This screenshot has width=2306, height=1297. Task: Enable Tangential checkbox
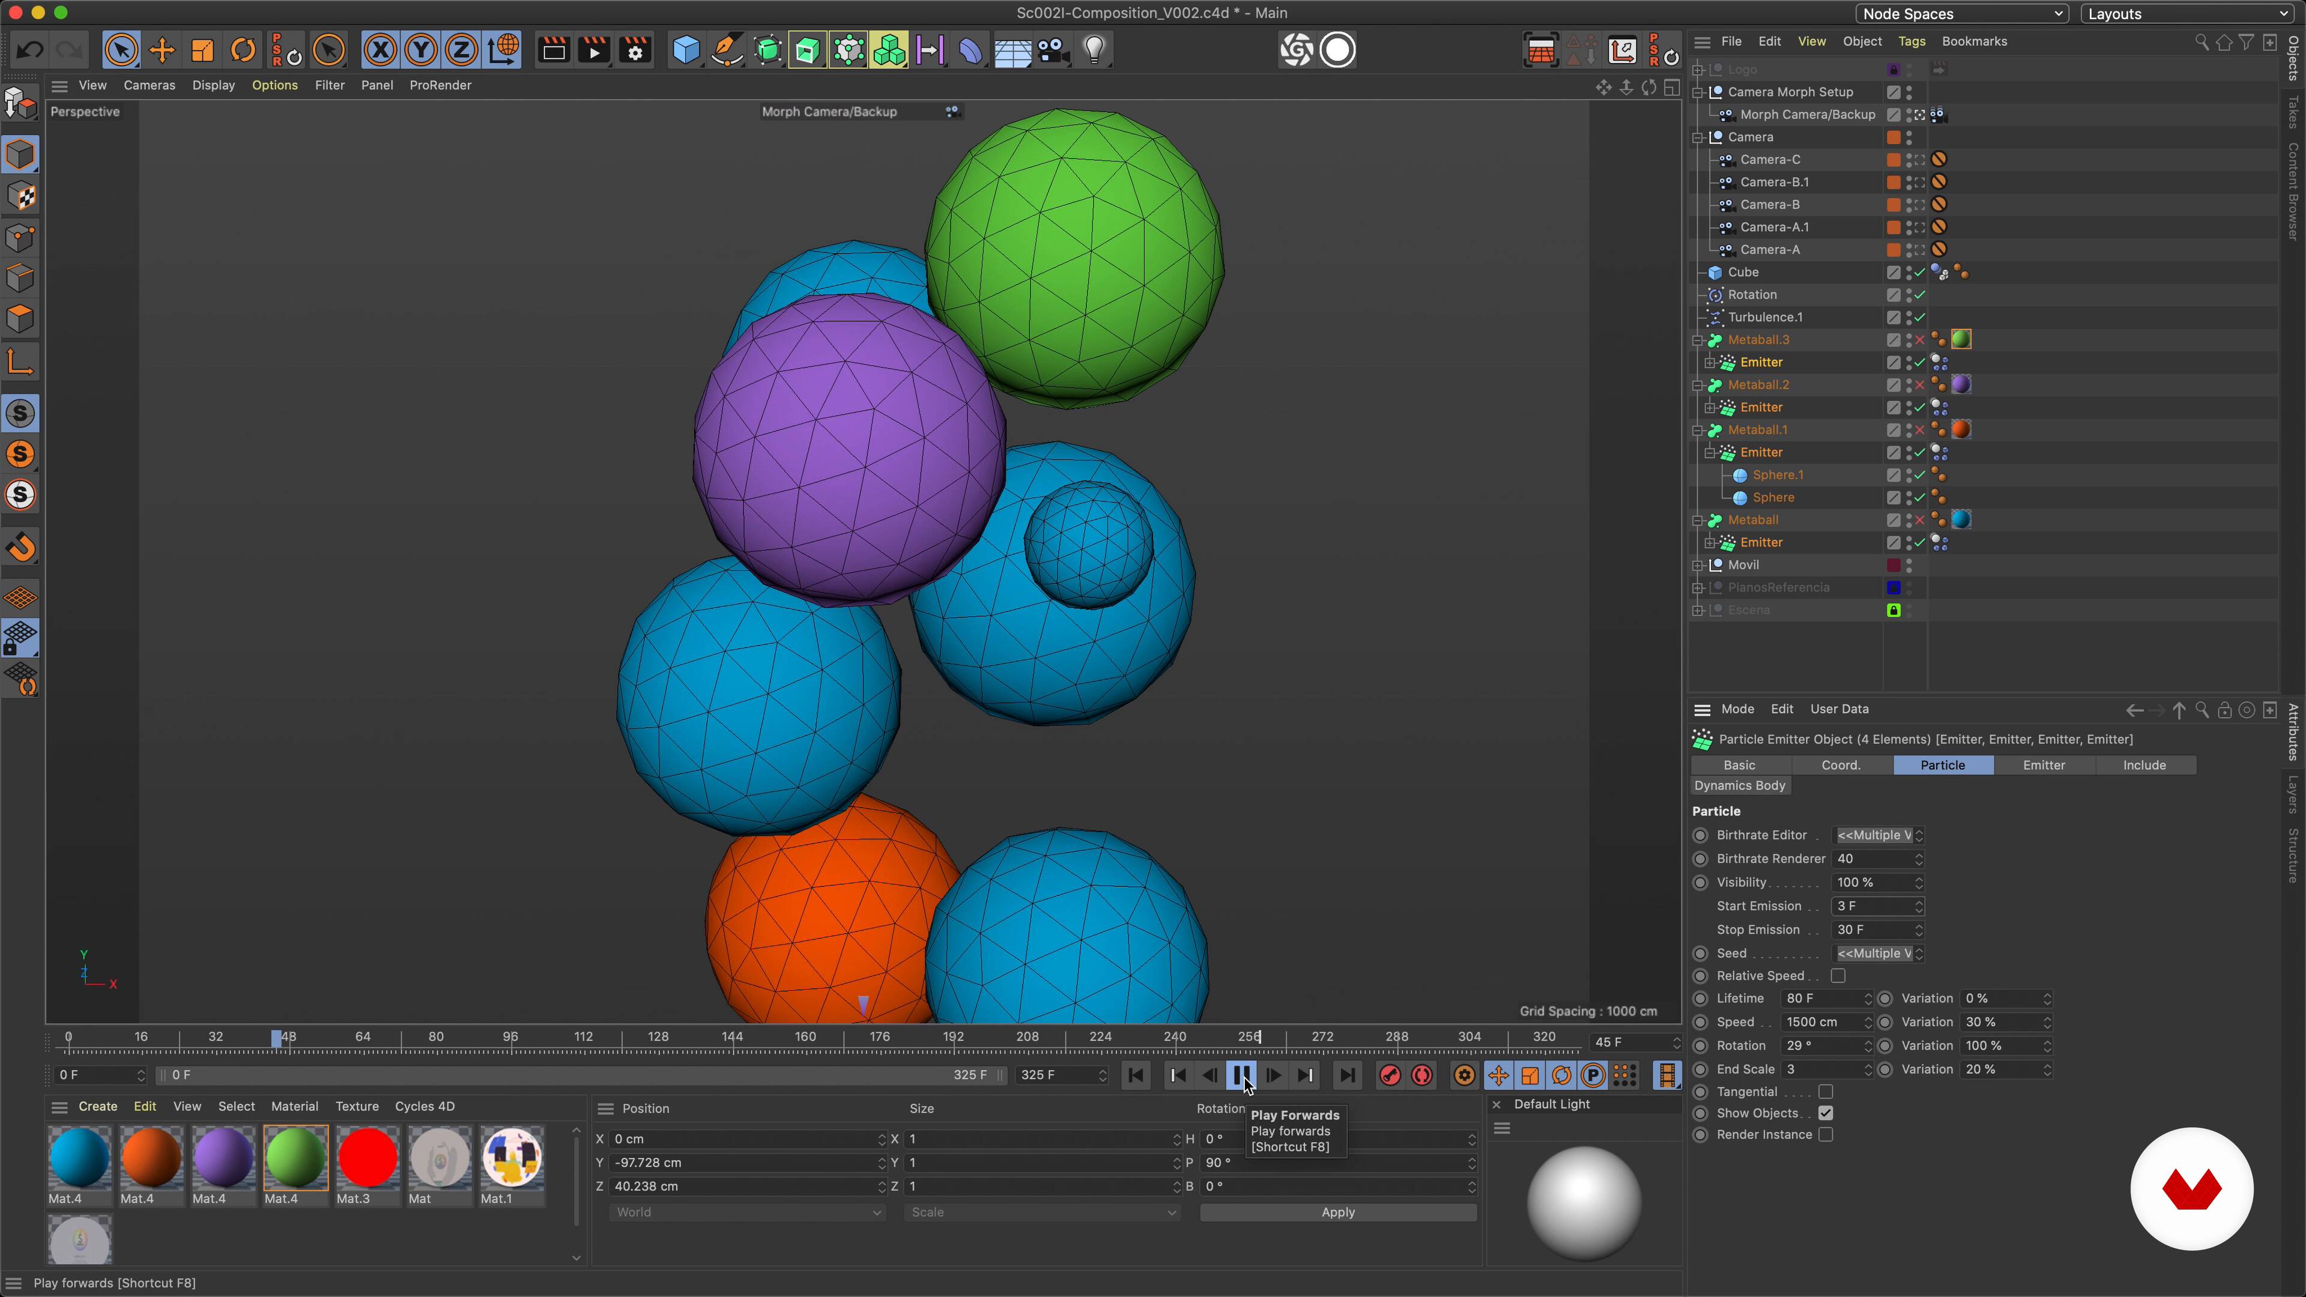pos(1826,1092)
